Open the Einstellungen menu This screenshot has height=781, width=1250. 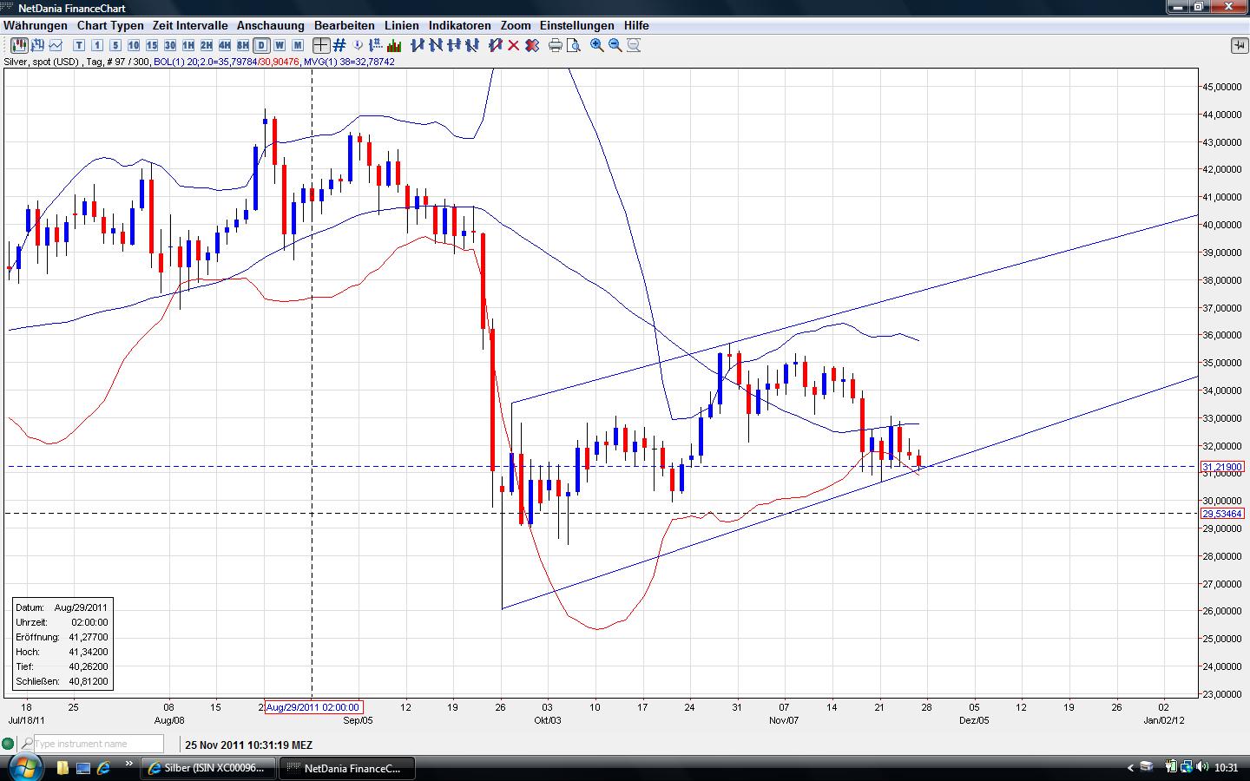click(x=577, y=26)
